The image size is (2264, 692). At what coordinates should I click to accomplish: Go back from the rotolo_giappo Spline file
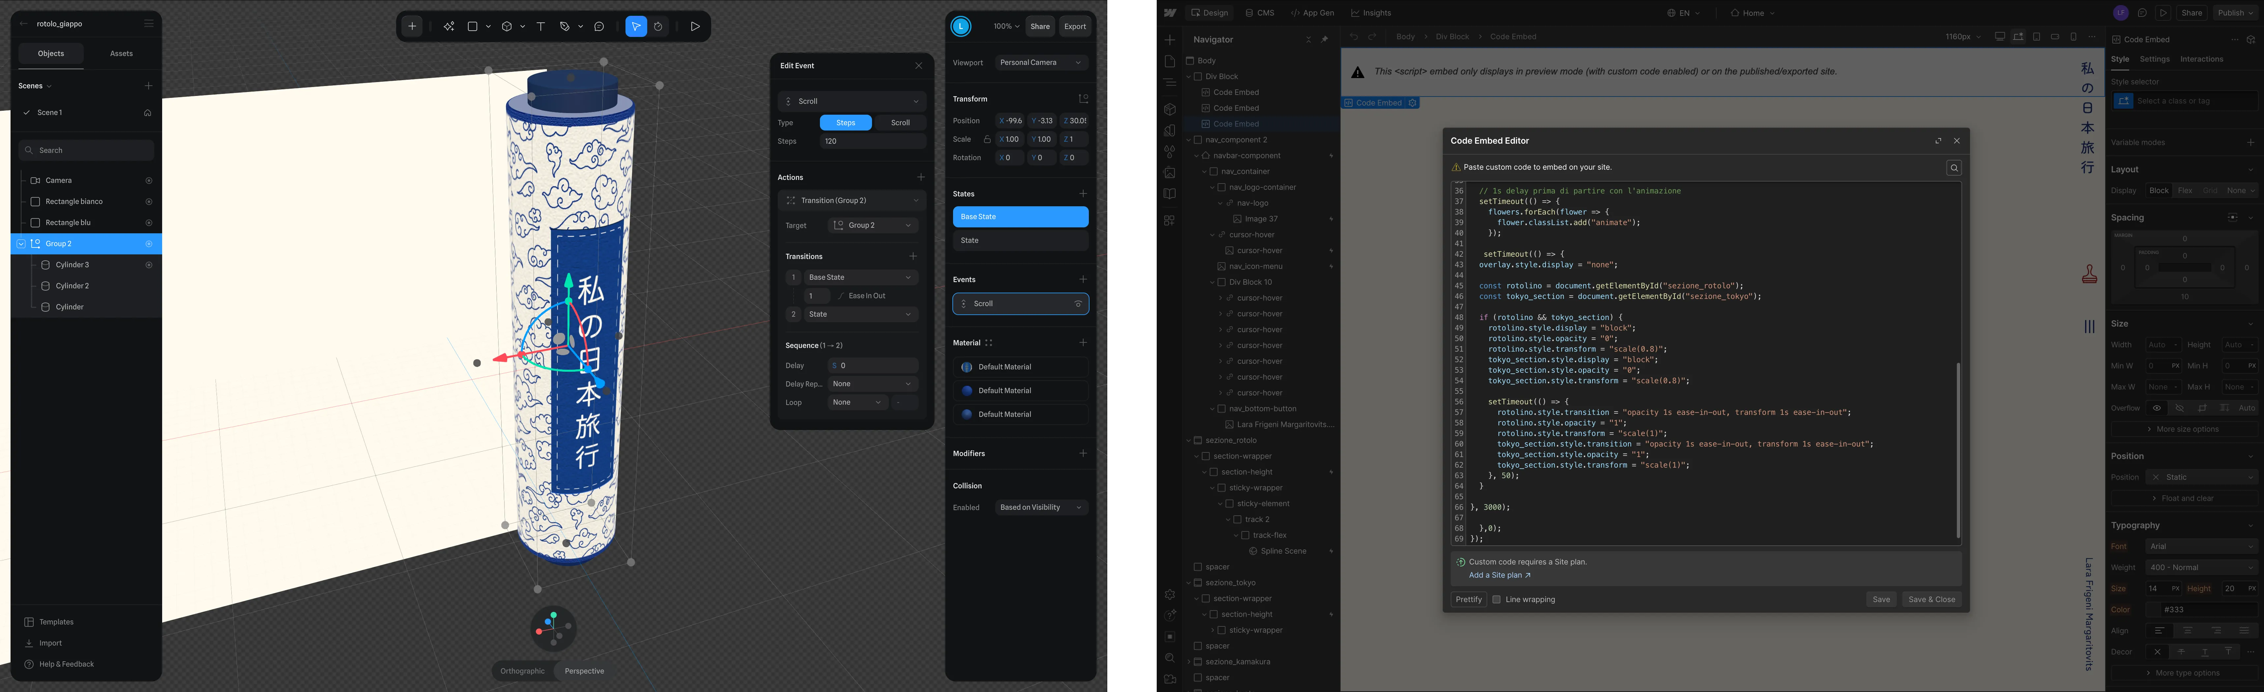pos(24,24)
